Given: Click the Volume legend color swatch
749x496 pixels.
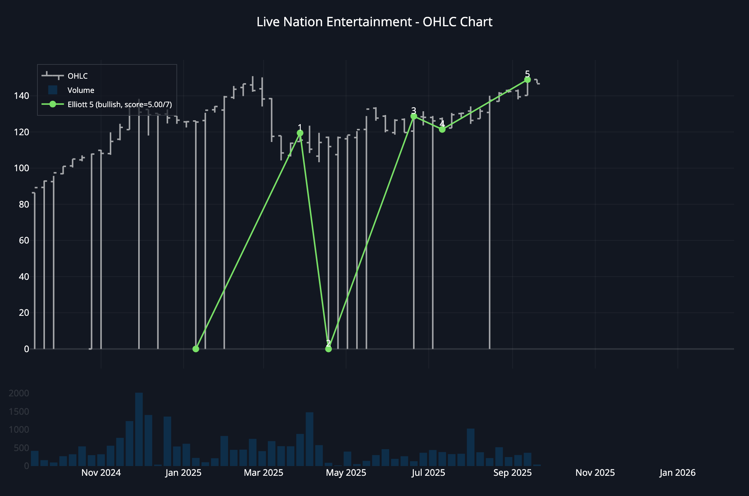Looking at the screenshot, I should click(x=52, y=90).
